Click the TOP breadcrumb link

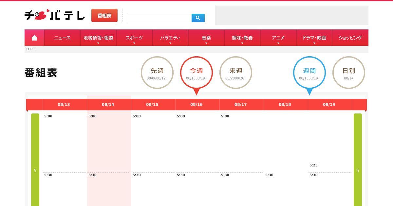point(29,49)
